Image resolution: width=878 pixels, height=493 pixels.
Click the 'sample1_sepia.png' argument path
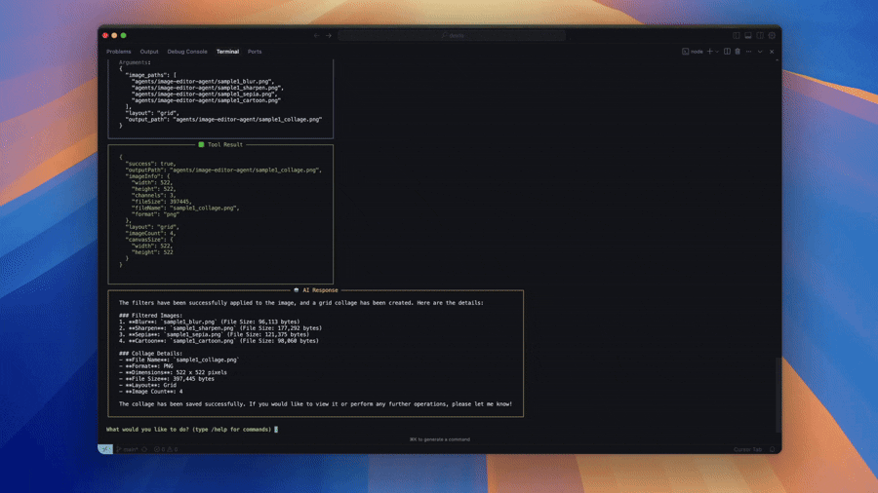204,94
